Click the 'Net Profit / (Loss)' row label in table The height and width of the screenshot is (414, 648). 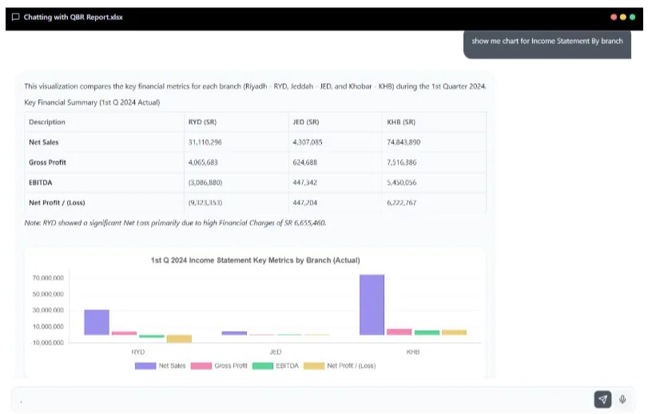(x=57, y=203)
